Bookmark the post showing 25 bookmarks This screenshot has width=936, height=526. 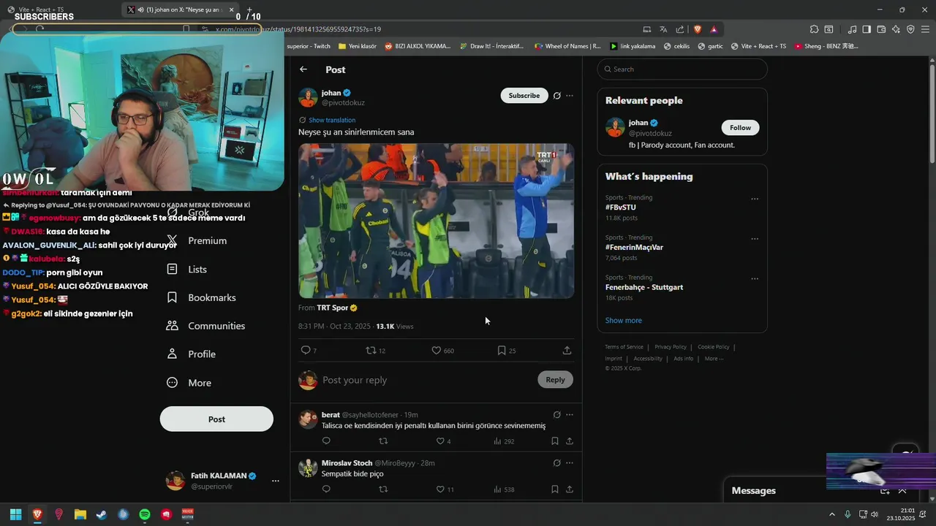click(x=502, y=351)
